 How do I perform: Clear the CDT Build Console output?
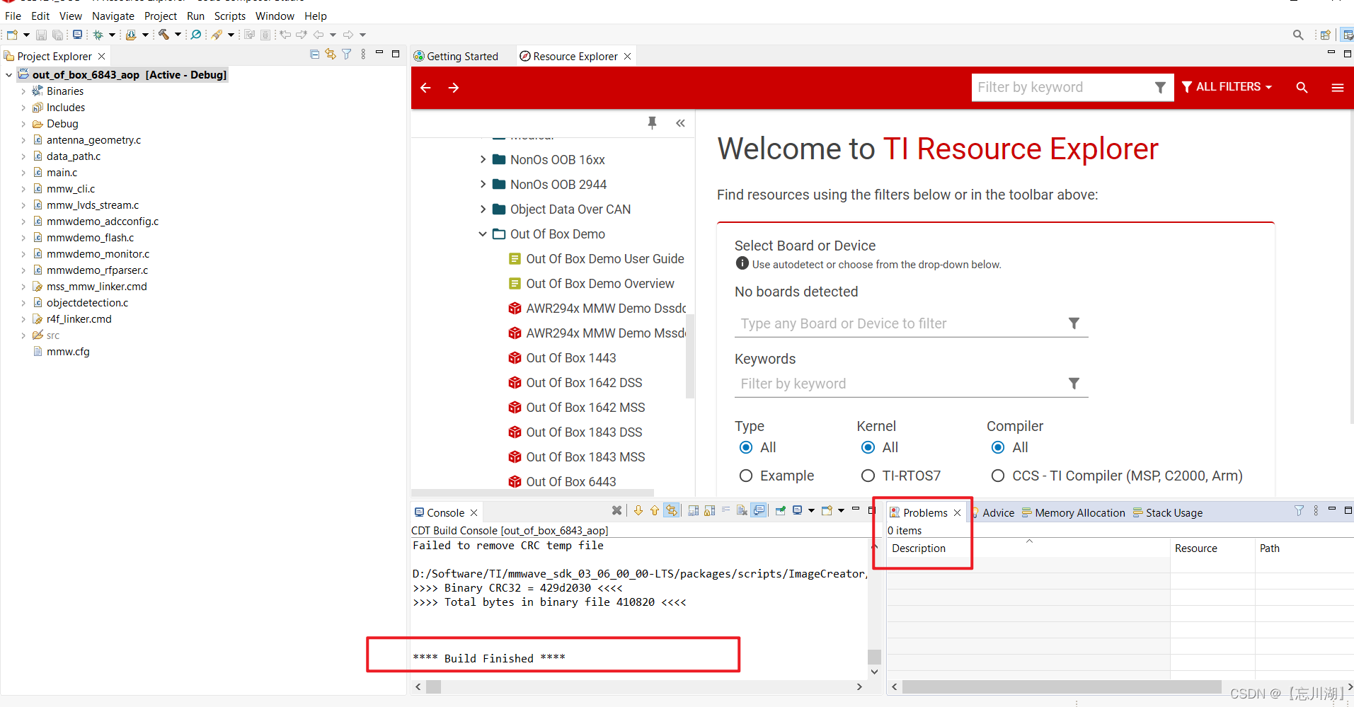616,511
